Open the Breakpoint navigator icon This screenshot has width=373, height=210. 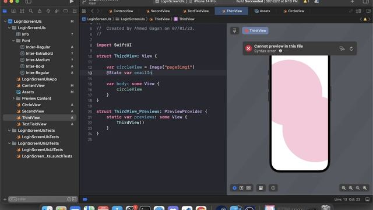(x=66, y=11)
